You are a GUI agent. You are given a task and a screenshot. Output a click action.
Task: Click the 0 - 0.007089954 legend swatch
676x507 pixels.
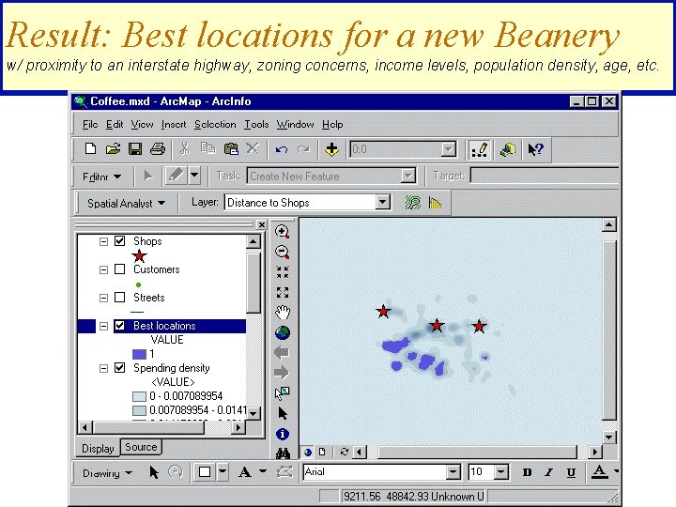click(139, 396)
